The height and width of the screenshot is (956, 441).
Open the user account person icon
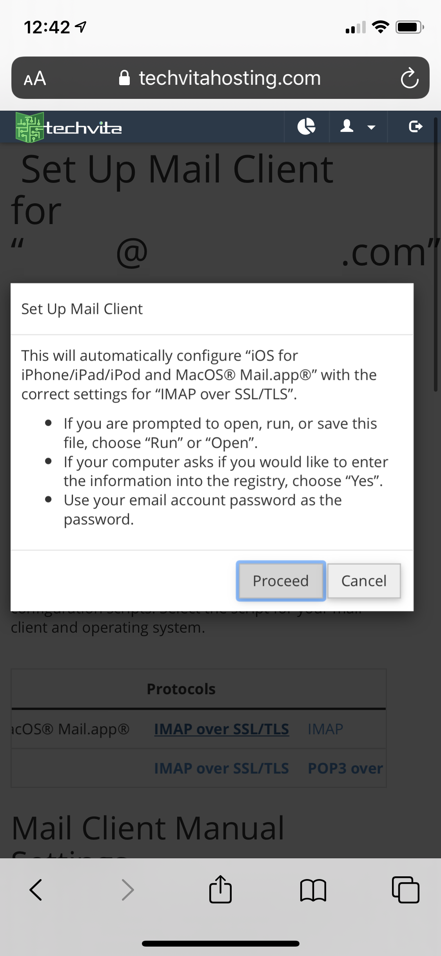[347, 126]
